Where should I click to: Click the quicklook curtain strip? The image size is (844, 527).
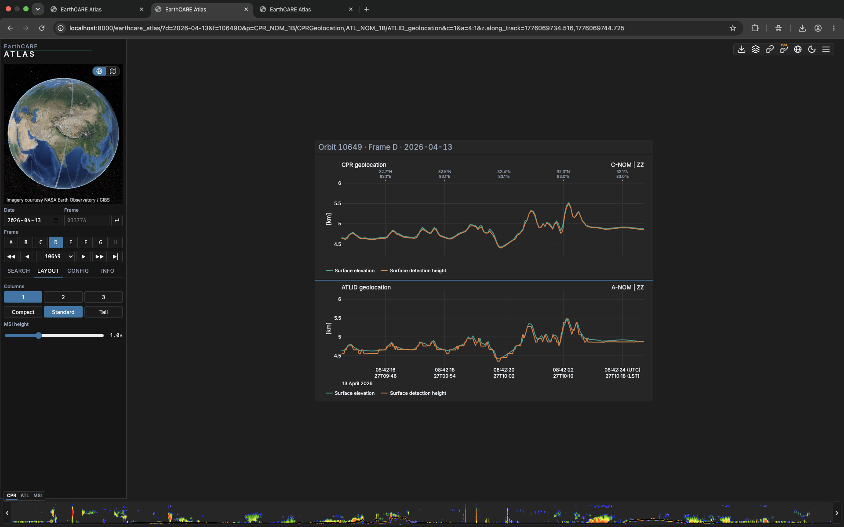click(x=422, y=513)
